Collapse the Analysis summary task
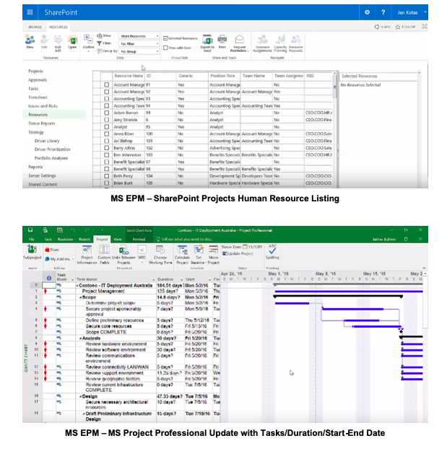447x459 pixels. pos(80,338)
